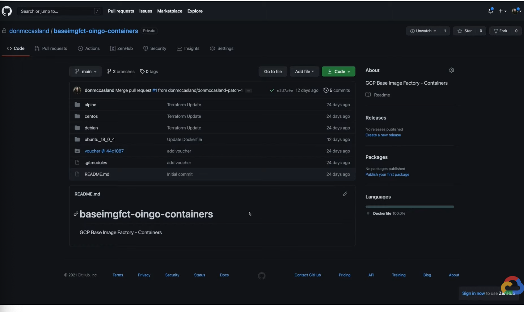
Task: View the 2 branches list
Action: click(x=121, y=71)
